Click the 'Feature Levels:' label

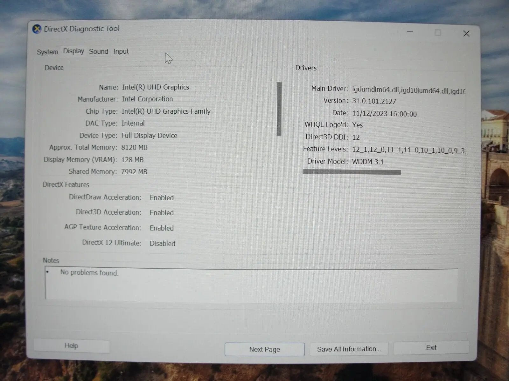click(325, 149)
